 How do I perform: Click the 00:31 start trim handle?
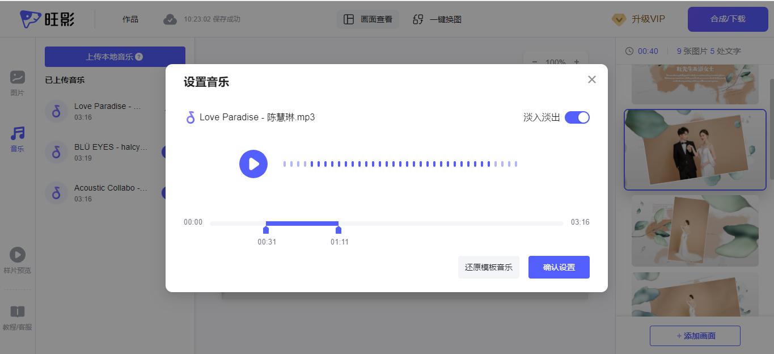click(x=266, y=230)
